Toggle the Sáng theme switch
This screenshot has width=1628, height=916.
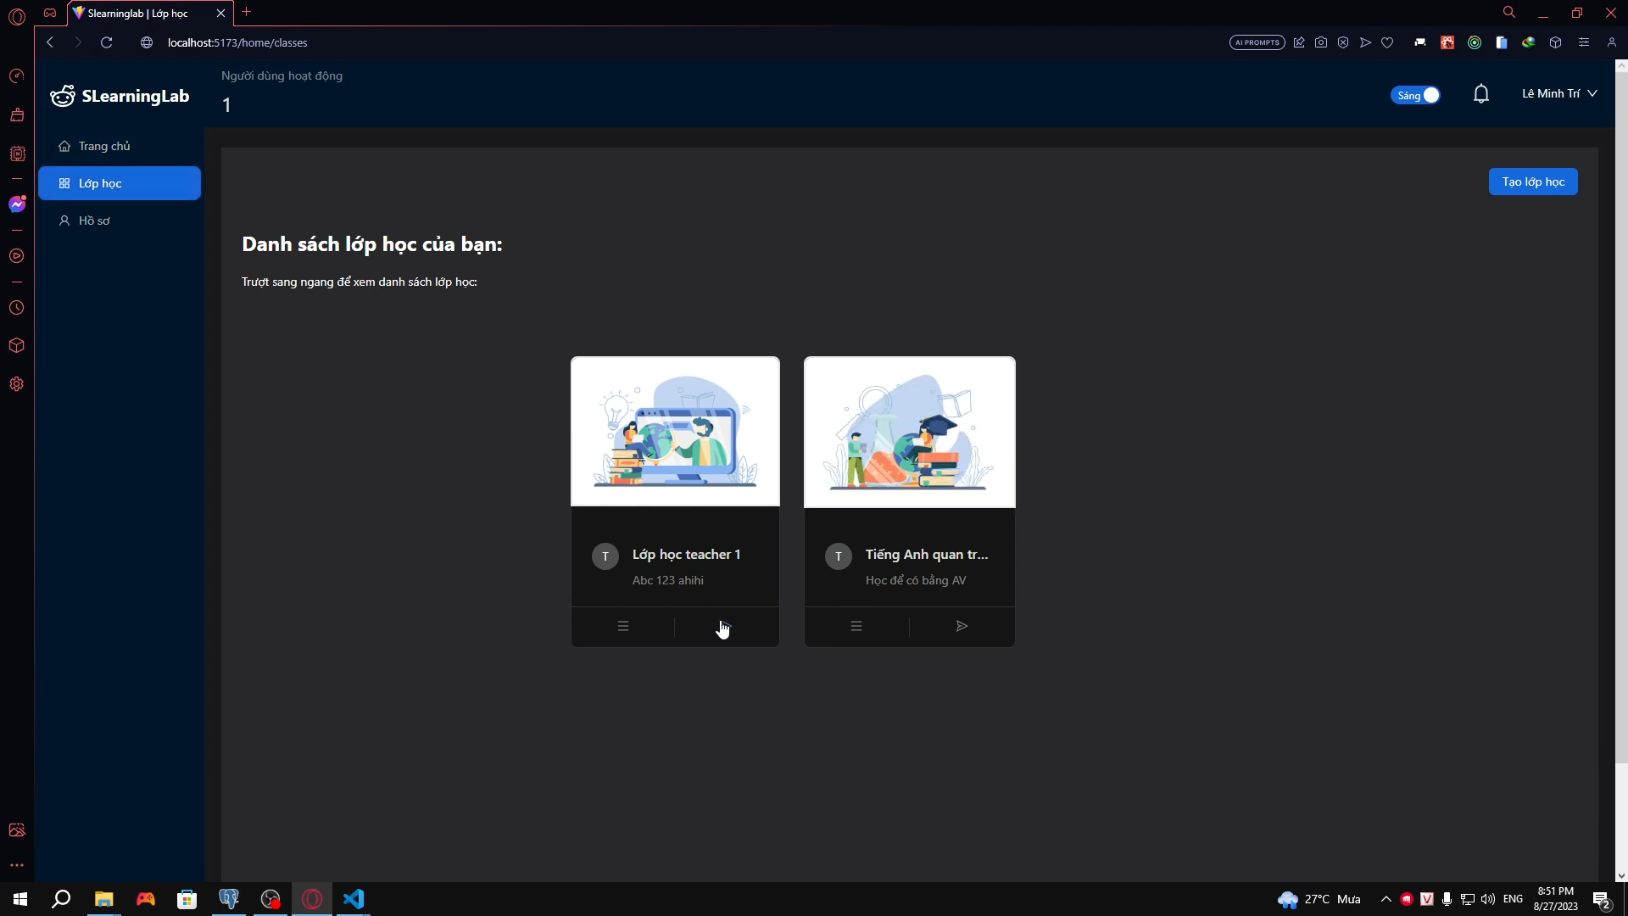tap(1415, 95)
